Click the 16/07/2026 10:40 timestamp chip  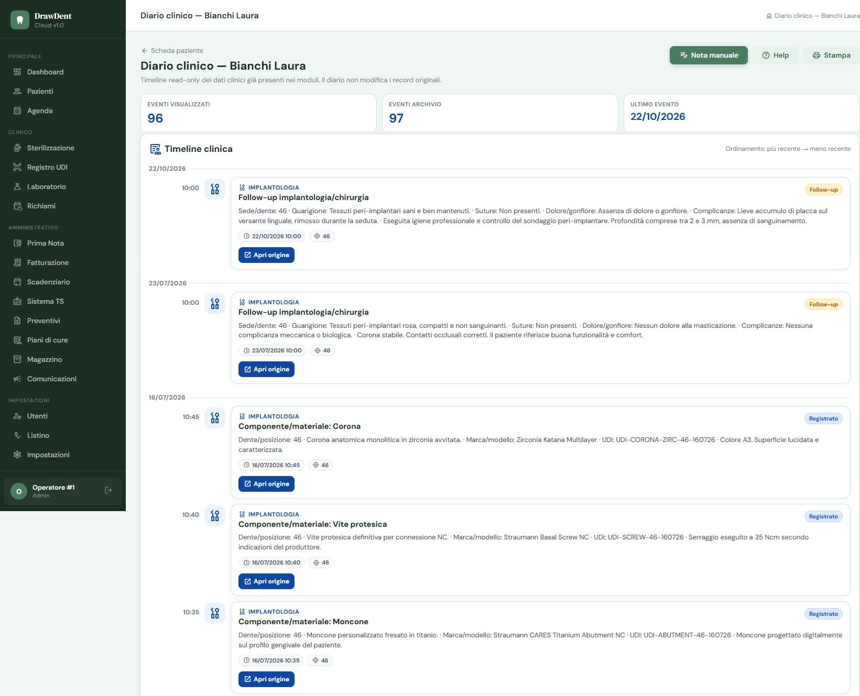coord(272,562)
